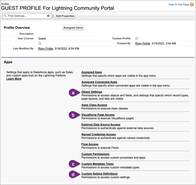
Task: Click the Help question mark icon
Action: [x=192, y=5]
